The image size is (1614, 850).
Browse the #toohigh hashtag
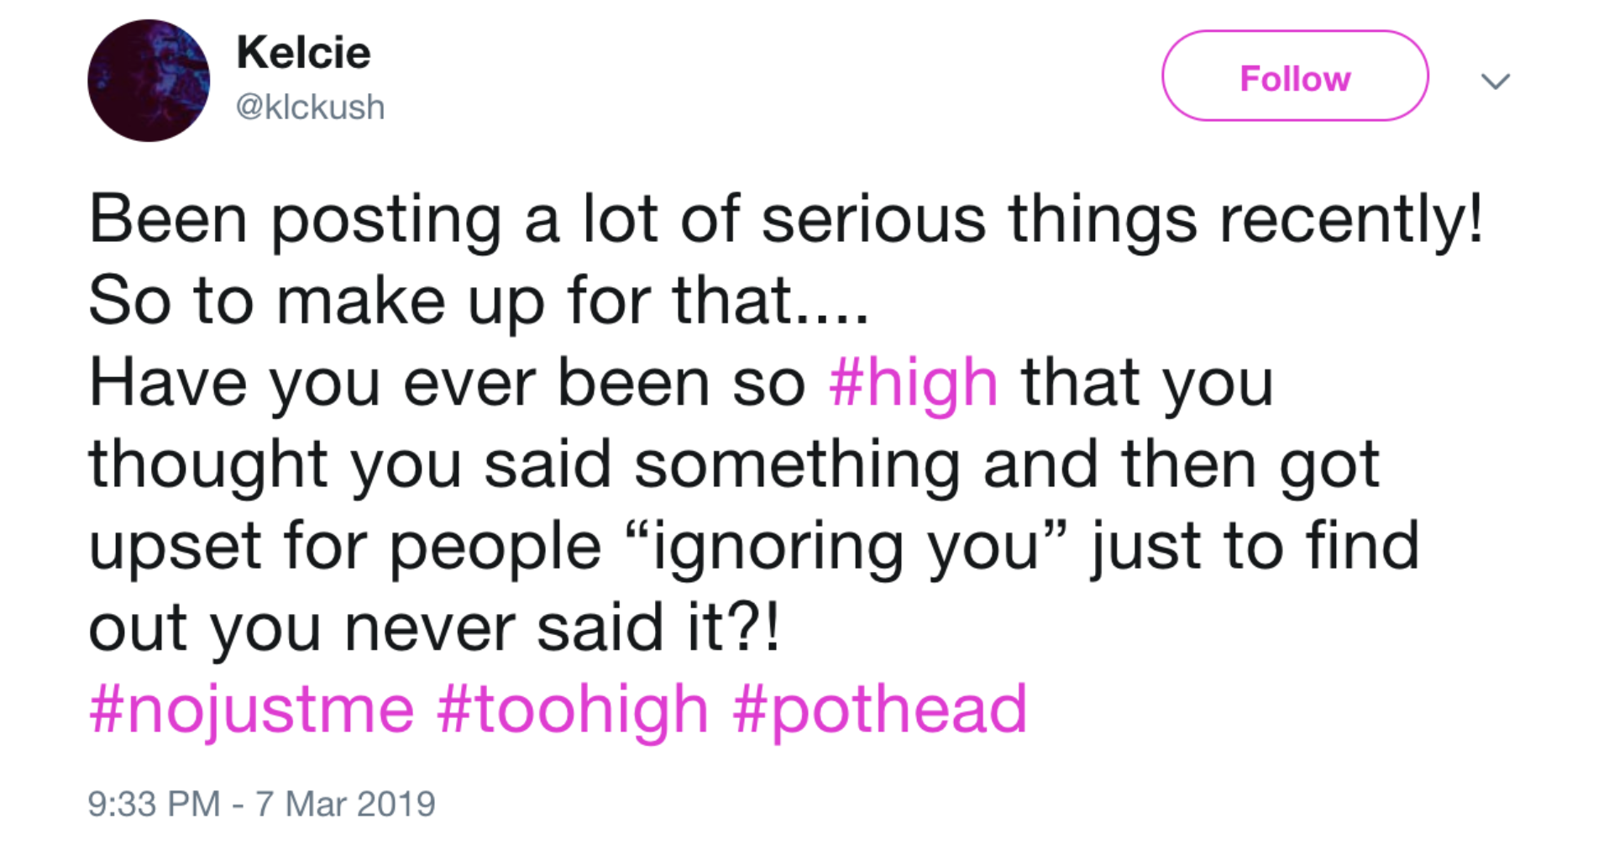pyautogui.click(x=573, y=710)
